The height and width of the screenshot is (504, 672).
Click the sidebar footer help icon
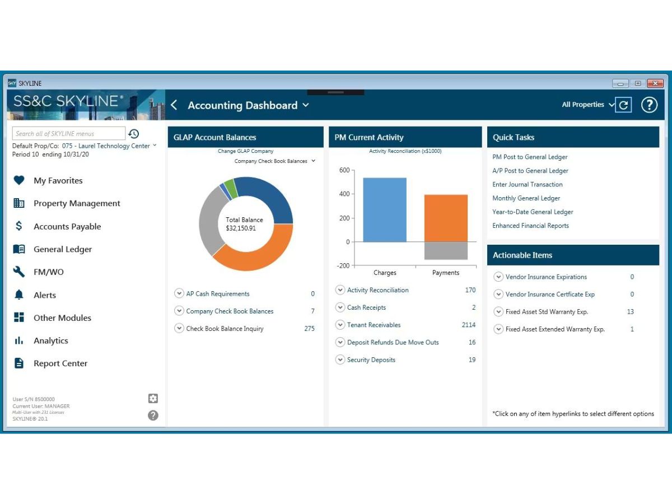tap(153, 416)
